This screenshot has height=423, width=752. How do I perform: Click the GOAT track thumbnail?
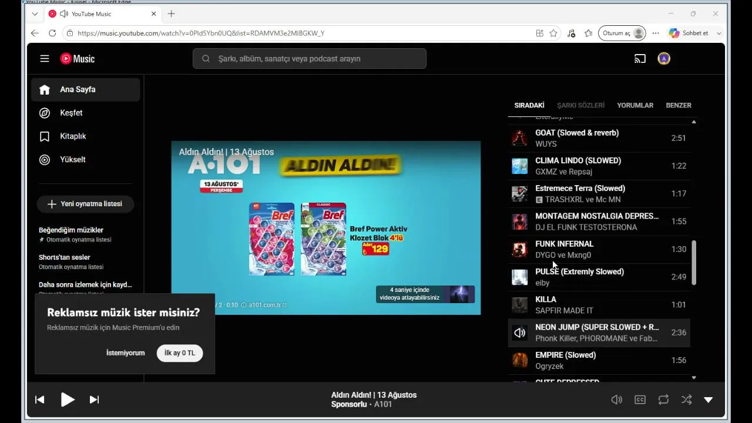pyautogui.click(x=520, y=138)
